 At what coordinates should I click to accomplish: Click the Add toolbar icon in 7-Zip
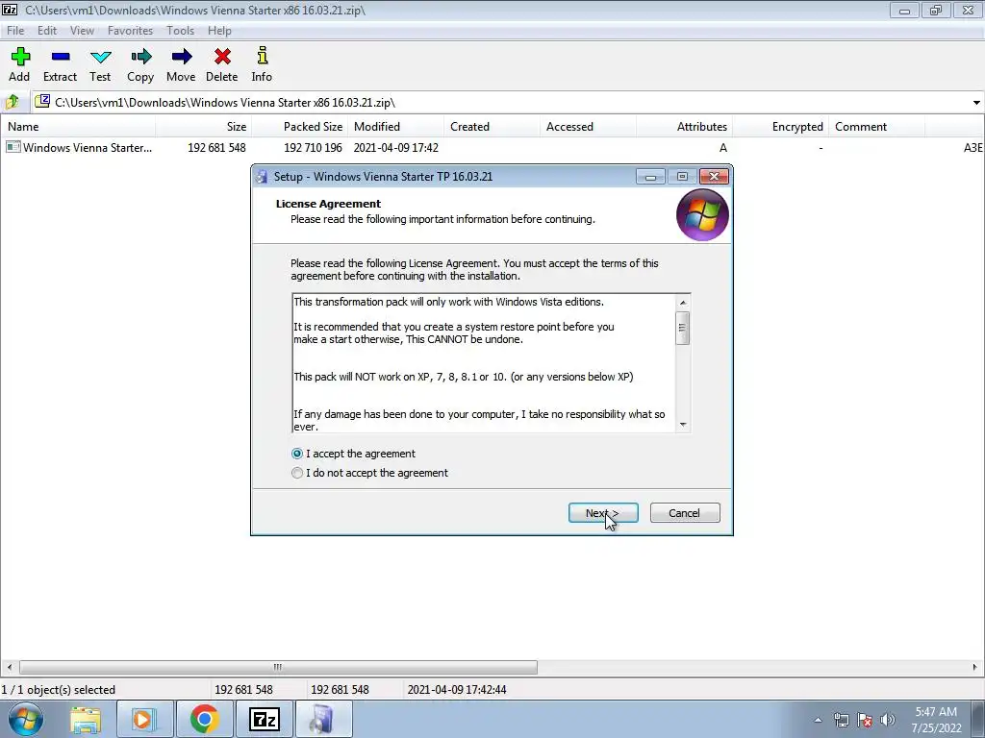pos(20,57)
